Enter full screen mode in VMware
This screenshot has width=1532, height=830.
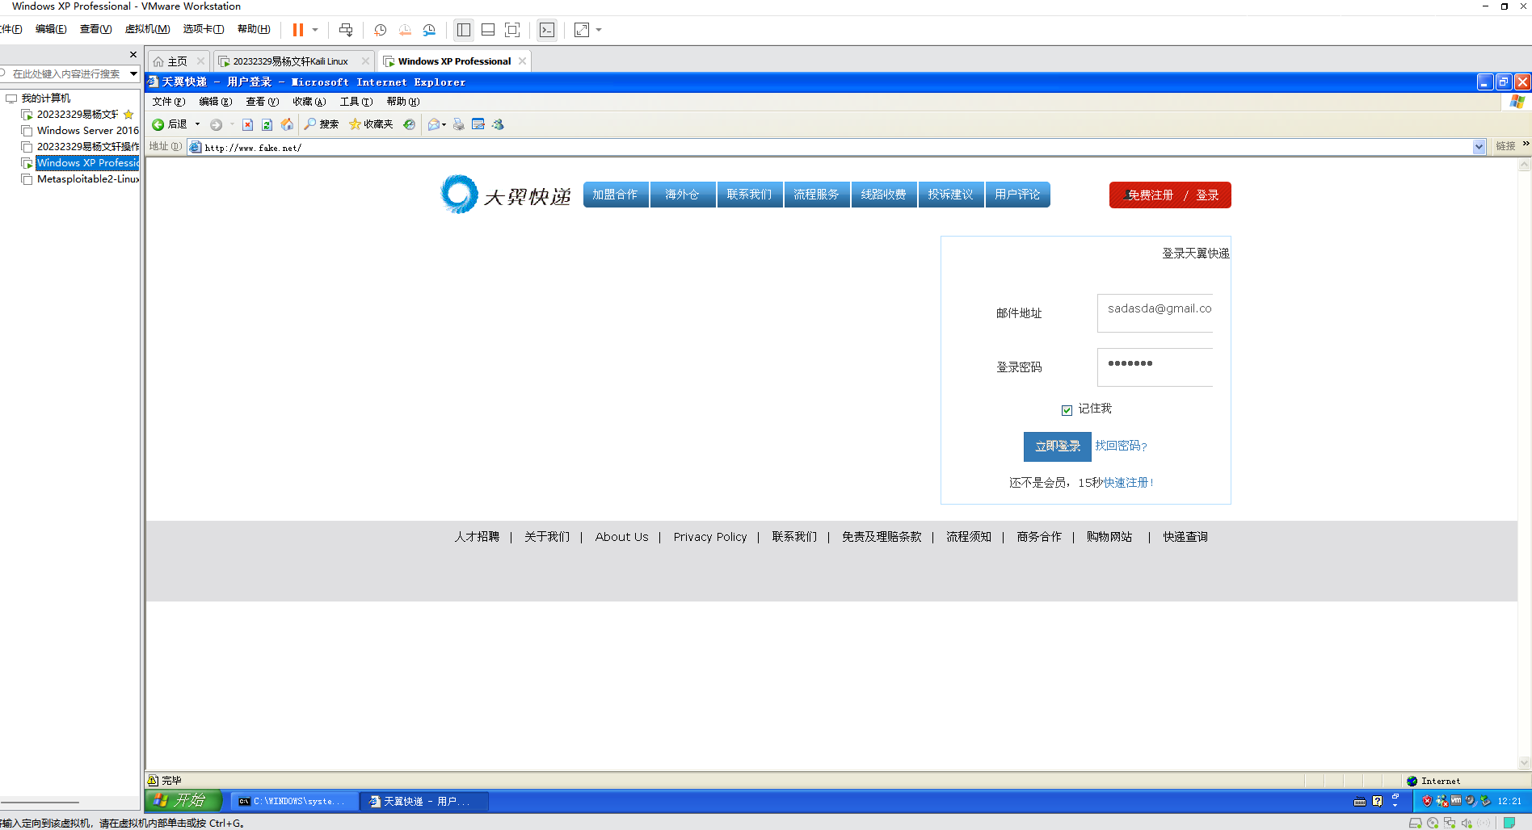click(512, 30)
